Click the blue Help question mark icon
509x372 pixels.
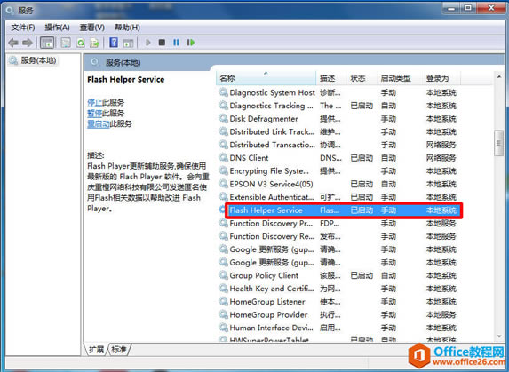(x=114, y=43)
